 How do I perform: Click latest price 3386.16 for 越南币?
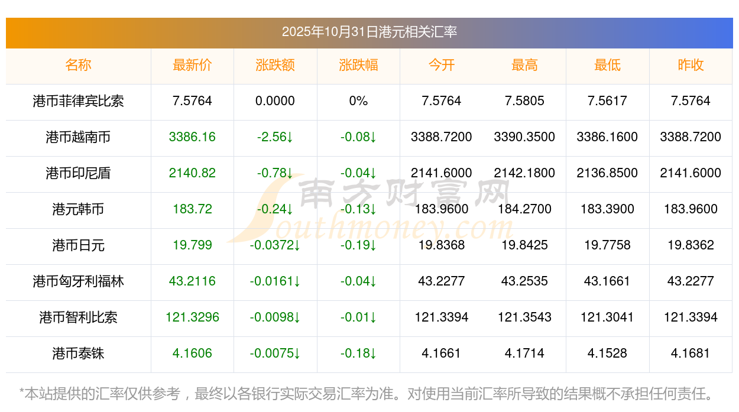pos(192,137)
